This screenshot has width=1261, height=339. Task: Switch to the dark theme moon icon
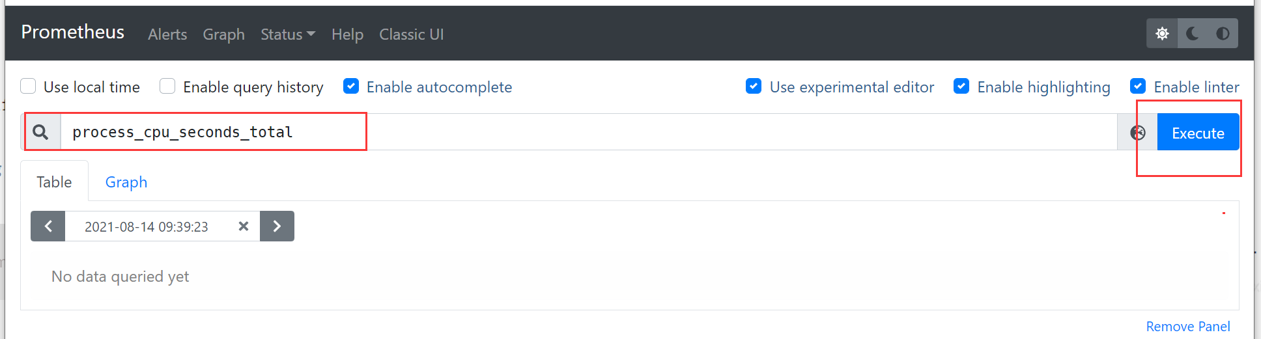[1193, 34]
